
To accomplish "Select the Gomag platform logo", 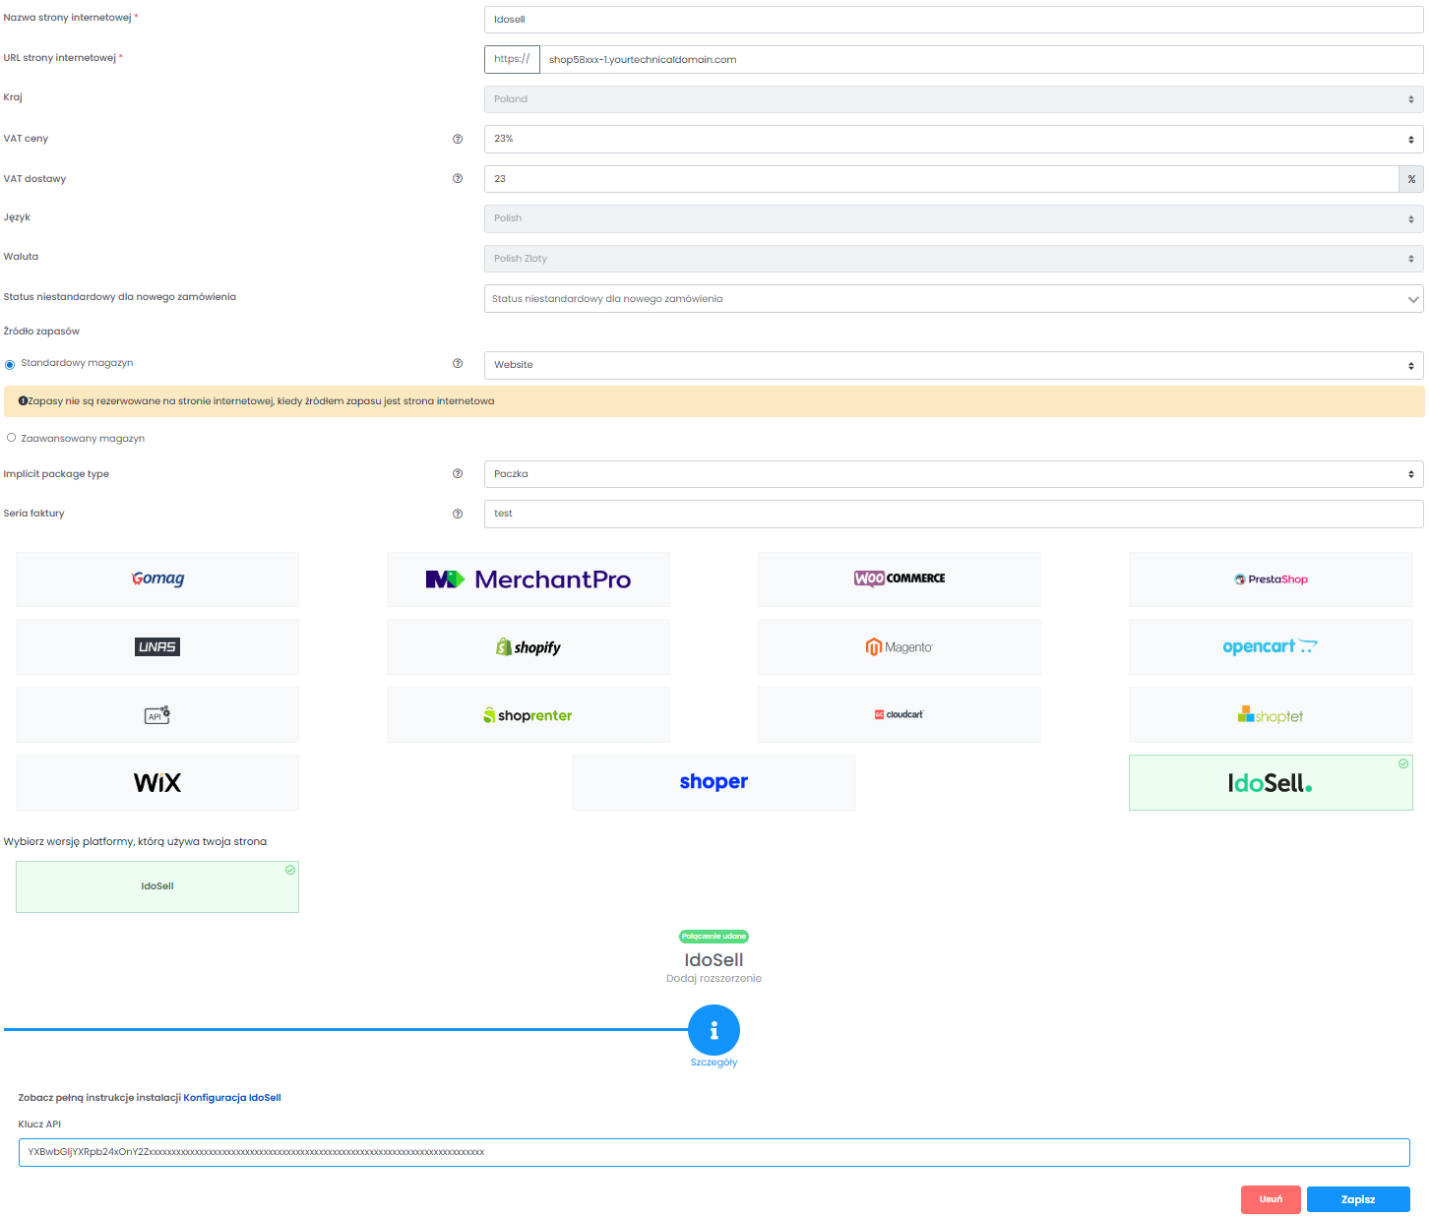I will coord(157,578).
